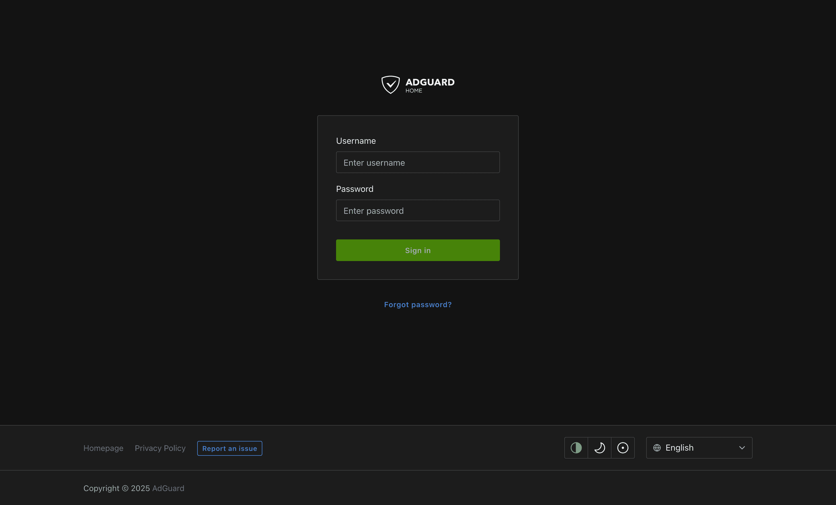The width and height of the screenshot is (836, 505).
Task: Open the Forgot password? link
Action: [418, 304]
